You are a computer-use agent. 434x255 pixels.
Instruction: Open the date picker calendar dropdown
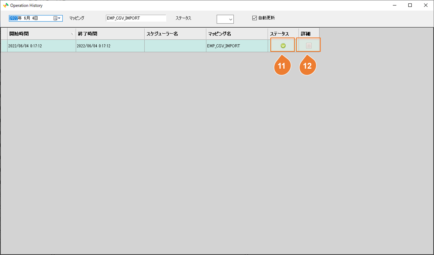click(57, 18)
